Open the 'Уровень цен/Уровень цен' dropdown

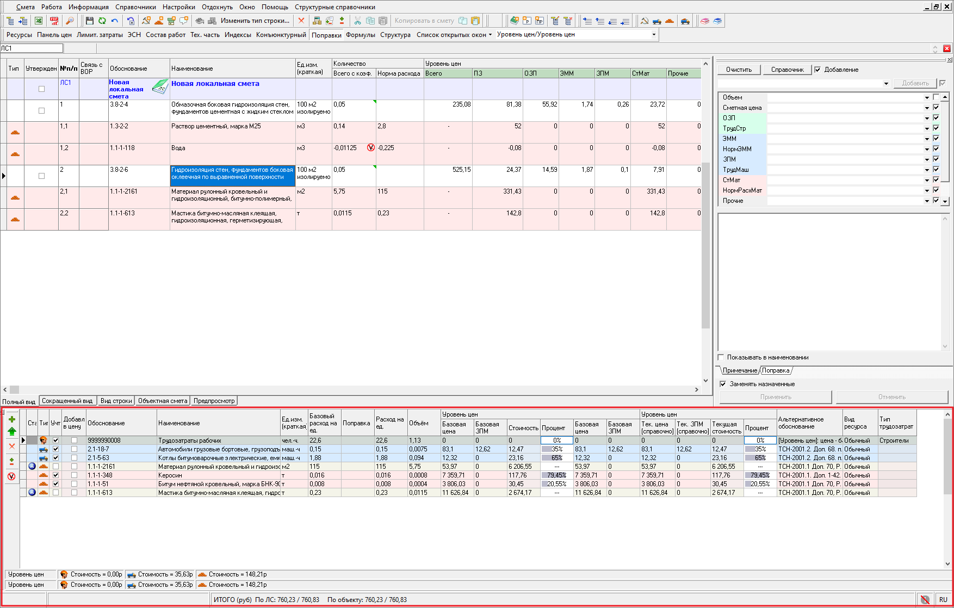[654, 35]
